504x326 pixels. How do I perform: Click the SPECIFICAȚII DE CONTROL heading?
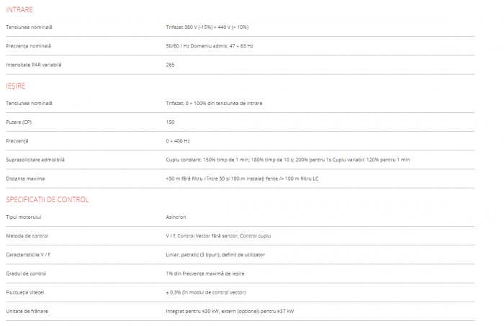pos(48,199)
